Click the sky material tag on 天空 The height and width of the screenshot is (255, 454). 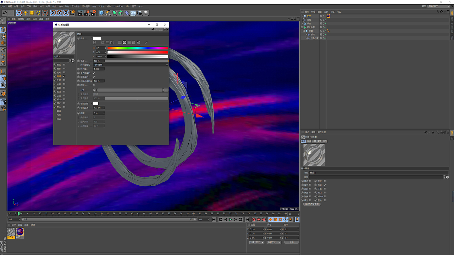coord(328,16)
